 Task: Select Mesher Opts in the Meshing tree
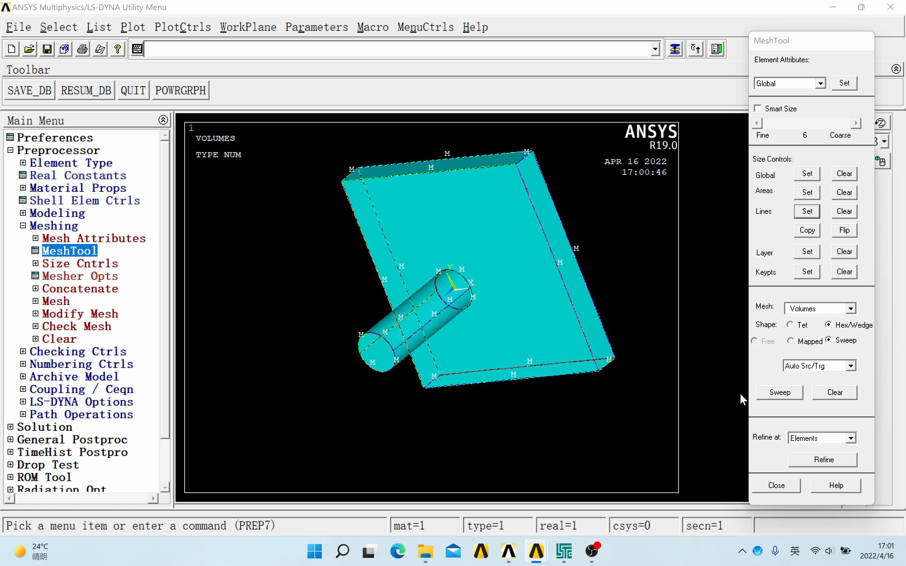point(80,276)
